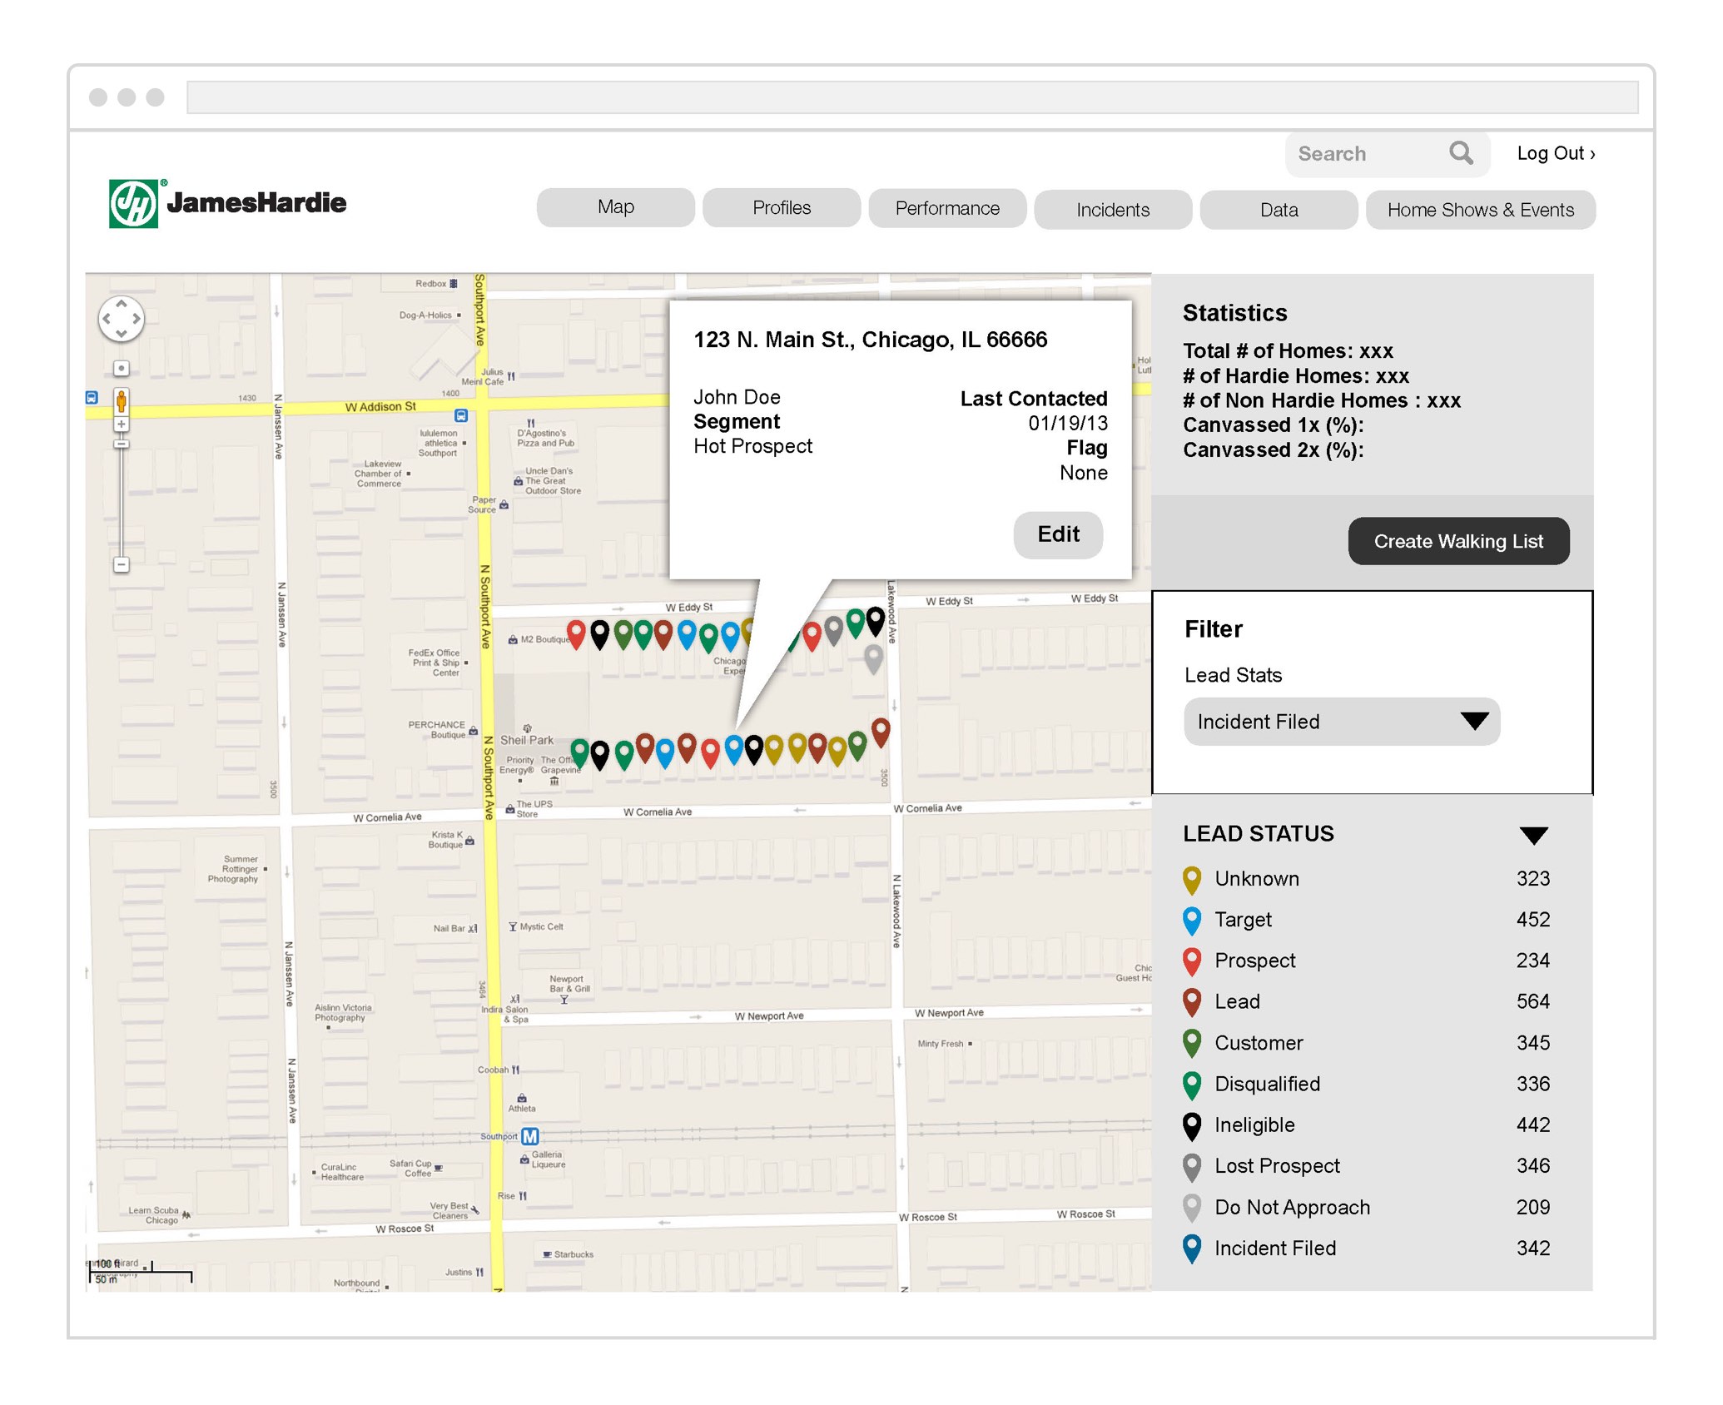The width and height of the screenshot is (1723, 1405).
Task: Click the Prospect lead status label
Action: tap(1255, 961)
